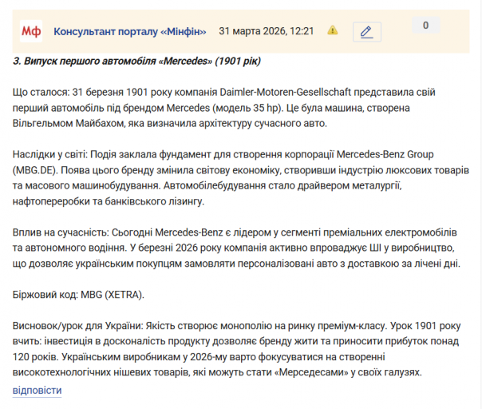Click the text Daimler-Motoren-Gesellschaft

click(x=285, y=92)
